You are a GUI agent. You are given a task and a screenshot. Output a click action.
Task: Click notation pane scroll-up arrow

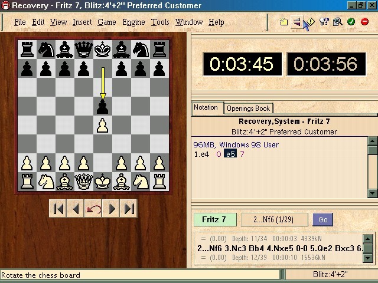click(372, 141)
